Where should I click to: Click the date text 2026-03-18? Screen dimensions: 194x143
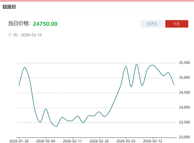[x=31, y=35]
